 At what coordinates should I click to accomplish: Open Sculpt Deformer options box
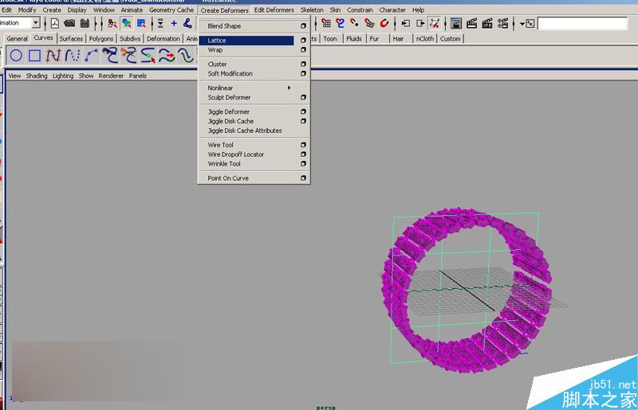click(x=303, y=97)
